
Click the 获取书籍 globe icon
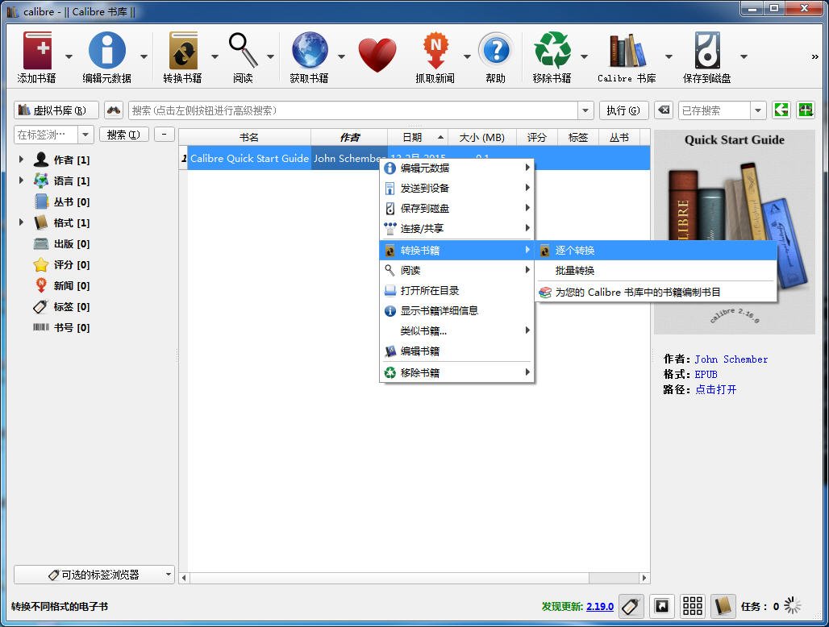pyautogui.click(x=310, y=52)
